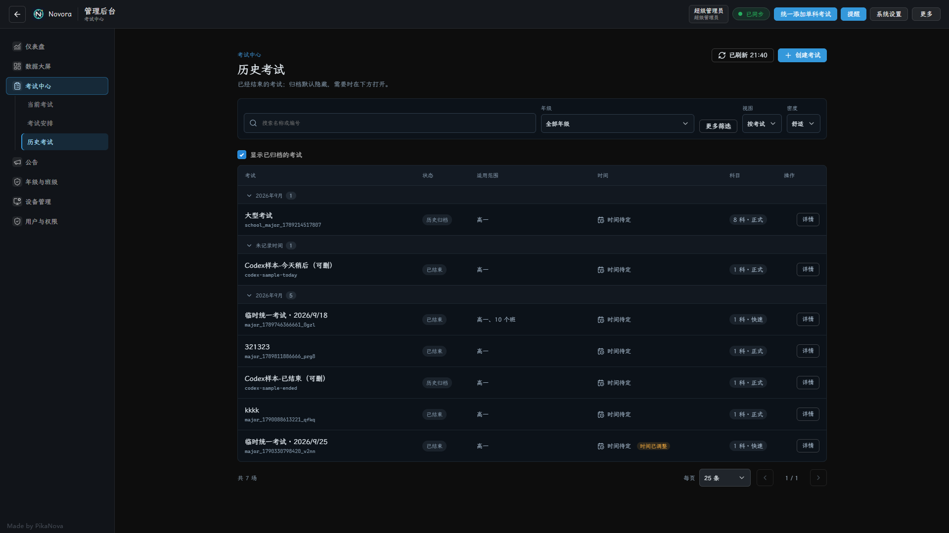Click the 公告 megaphone icon
Viewport: 949px width, 533px height.
(17, 162)
